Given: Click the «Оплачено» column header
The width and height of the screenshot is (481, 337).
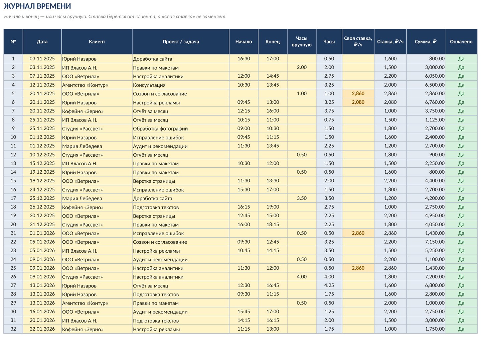Looking at the screenshot, I should [x=461, y=41].
